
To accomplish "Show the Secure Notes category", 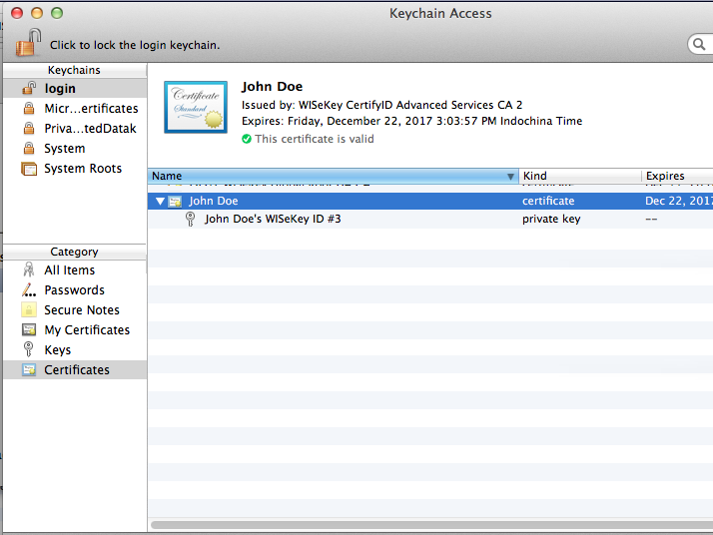I will (x=75, y=310).
